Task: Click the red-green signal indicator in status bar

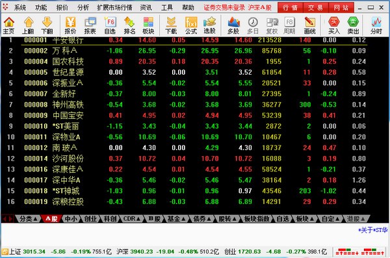Action: click(360, 252)
